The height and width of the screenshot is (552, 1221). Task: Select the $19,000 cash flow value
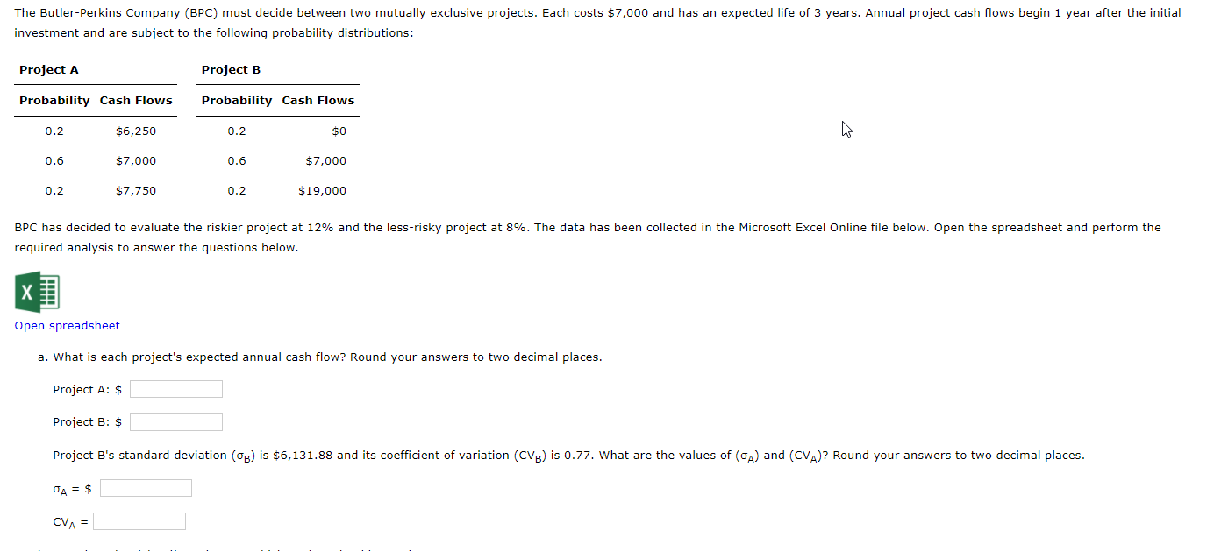pos(324,190)
